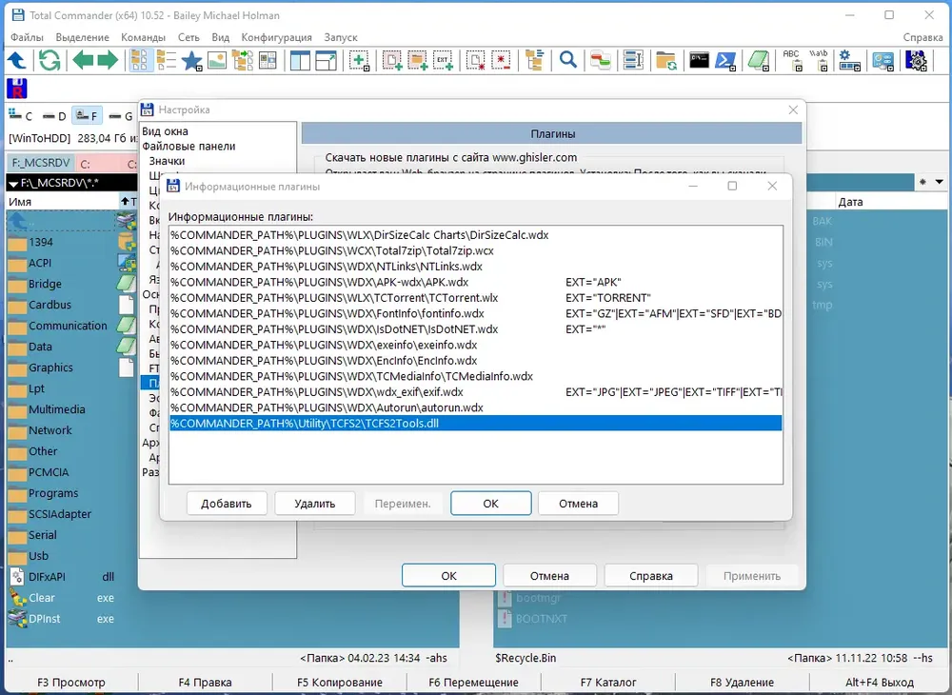
Task: Open directory history dropdown arrow in right panel
Action: pyautogui.click(x=940, y=182)
